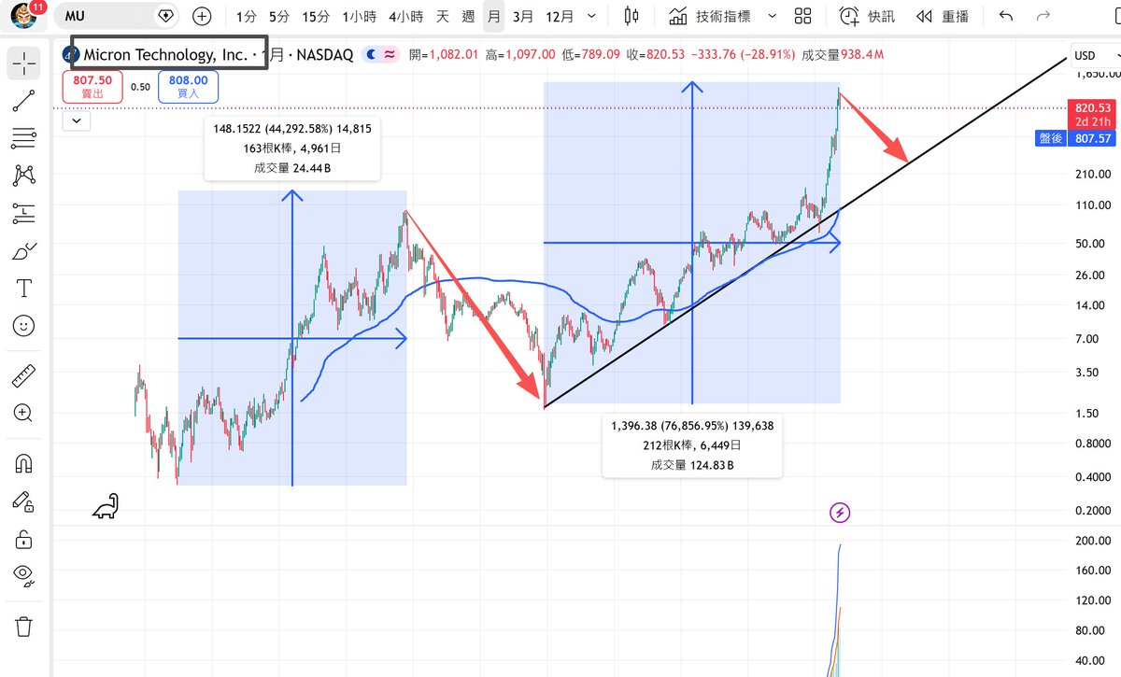The width and height of the screenshot is (1121, 677).
Task: Click the 807.50 賣出 sell button
Action: [x=93, y=87]
